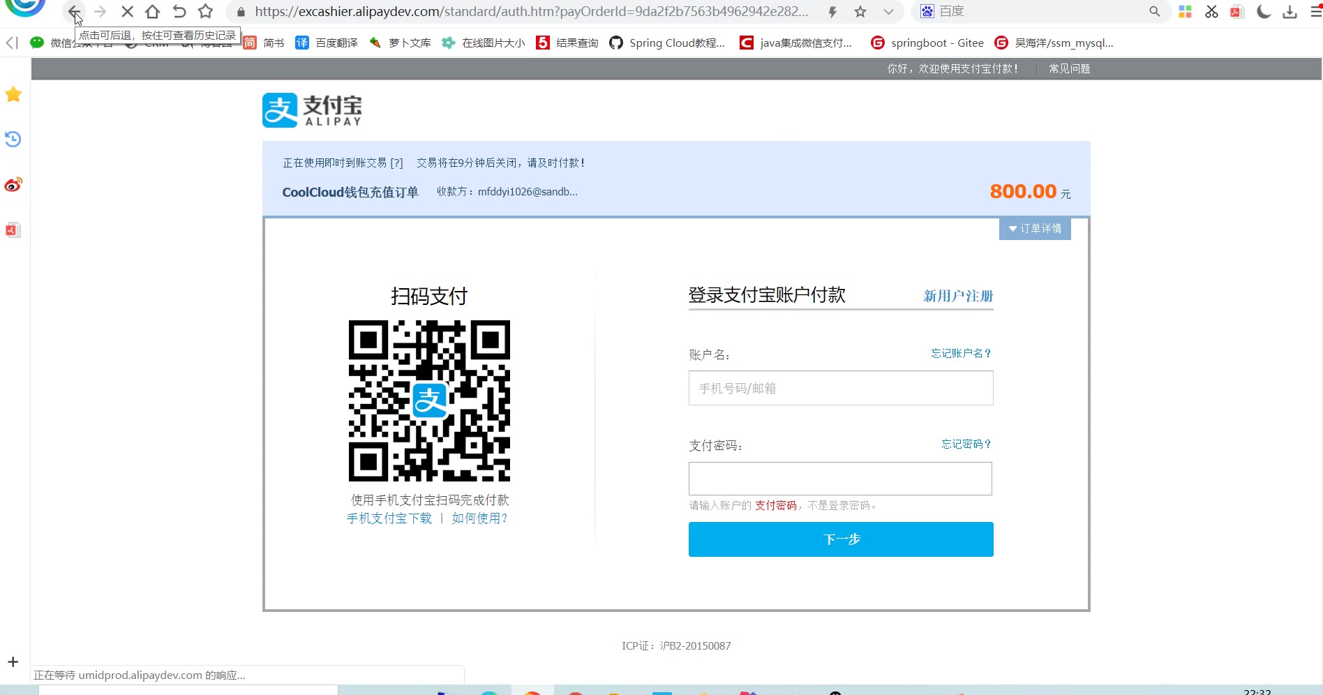This screenshot has height=695, width=1323.
Task: Click the Weibo icon in sidebar
Action: 13,185
